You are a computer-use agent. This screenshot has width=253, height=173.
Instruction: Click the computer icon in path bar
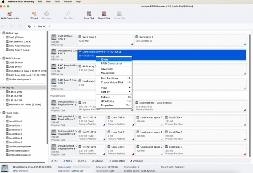click(30, 26)
